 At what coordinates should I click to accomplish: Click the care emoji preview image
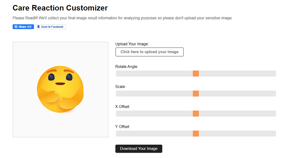click(60, 89)
